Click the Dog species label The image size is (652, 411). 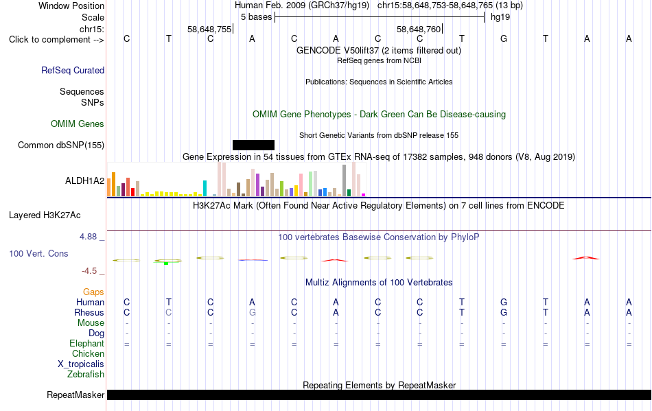[96, 333]
